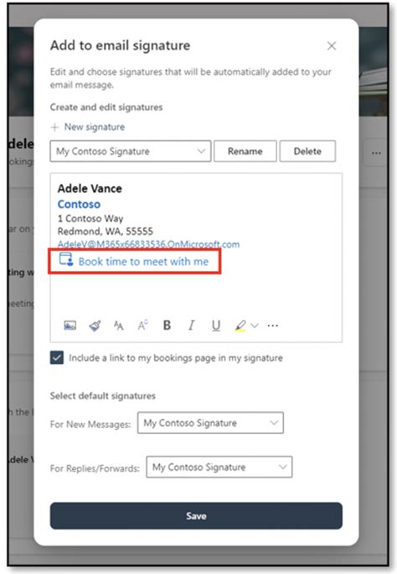Image resolution: width=397 pixels, height=574 pixels.
Task: Click the Create and edit signatures heading
Action: coord(106,107)
